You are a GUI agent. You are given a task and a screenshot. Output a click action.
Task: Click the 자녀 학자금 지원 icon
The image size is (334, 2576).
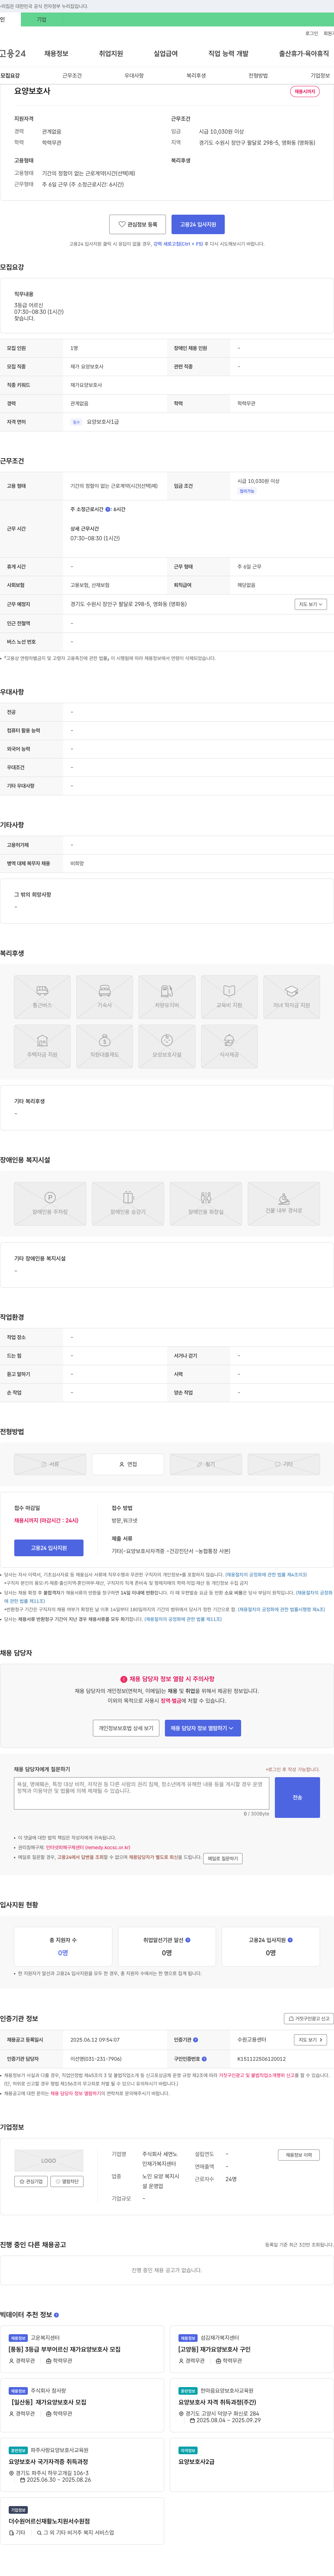(292, 997)
